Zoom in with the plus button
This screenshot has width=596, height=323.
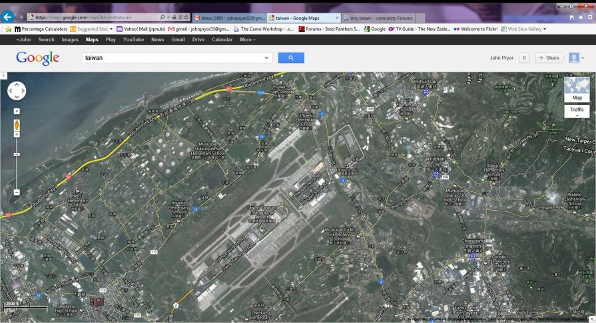[17, 111]
